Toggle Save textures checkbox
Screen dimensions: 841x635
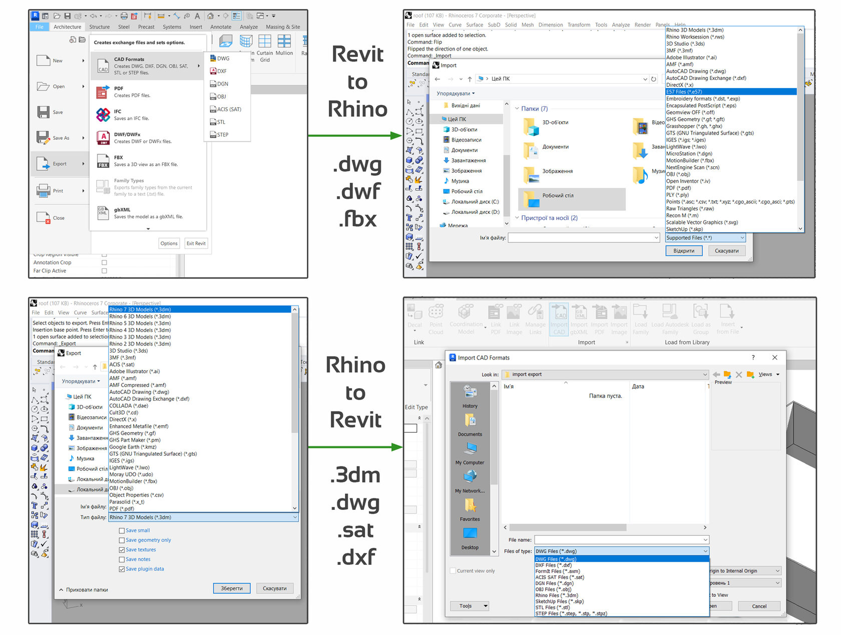[x=122, y=550]
